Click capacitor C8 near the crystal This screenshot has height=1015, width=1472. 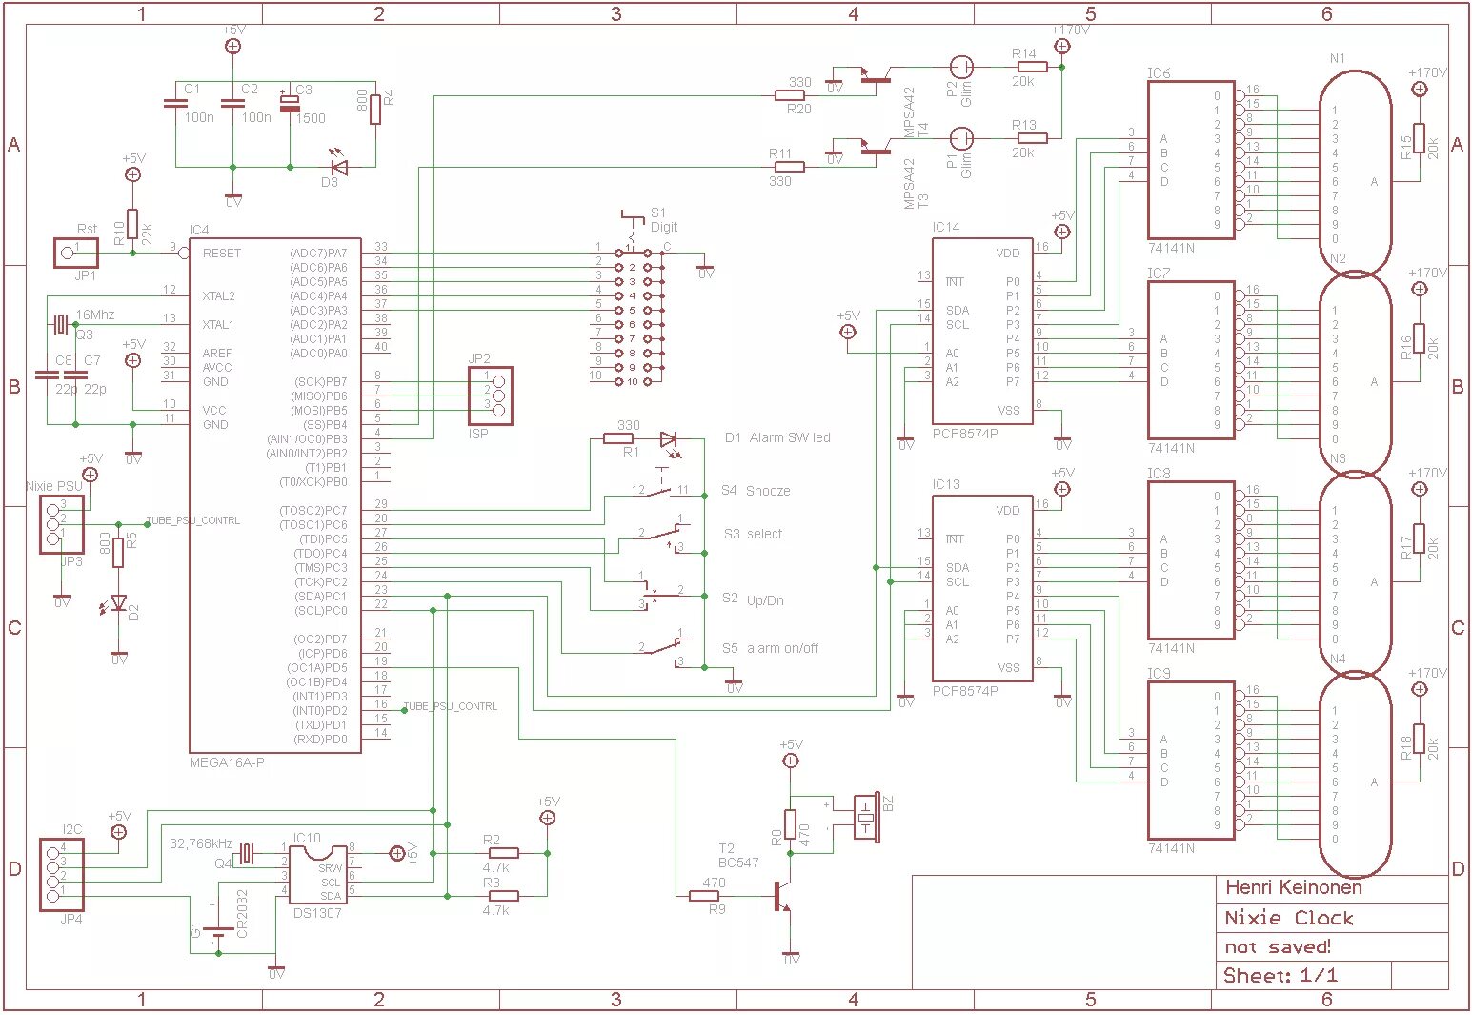pyautogui.click(x=47, y=376)
